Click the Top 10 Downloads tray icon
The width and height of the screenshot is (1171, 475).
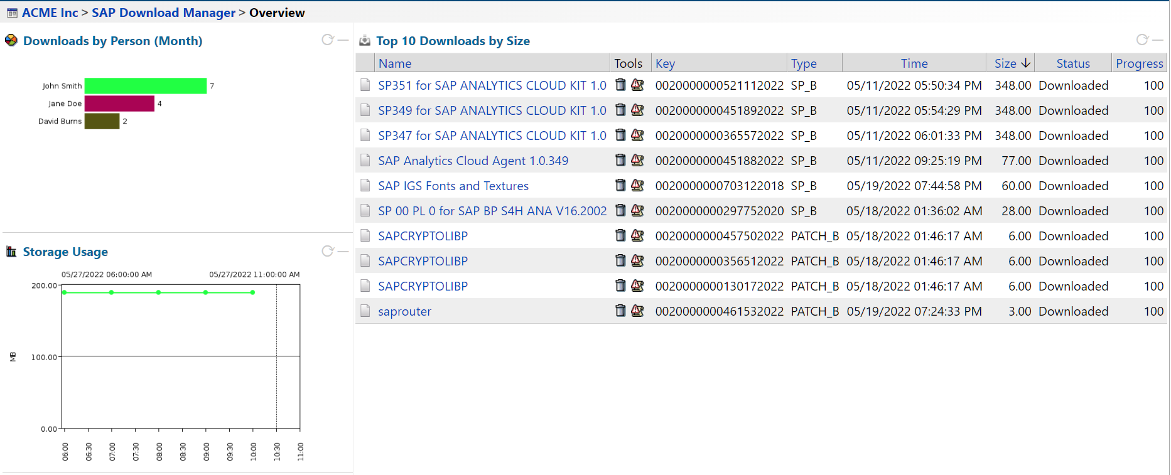click(x=365, y=41)
